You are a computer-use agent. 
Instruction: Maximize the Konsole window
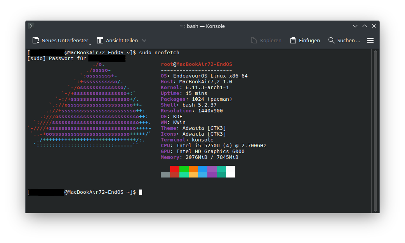pos(365,26)
